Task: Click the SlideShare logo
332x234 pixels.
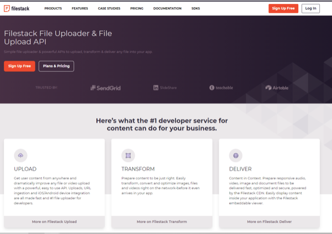Action: pos(165,88)
